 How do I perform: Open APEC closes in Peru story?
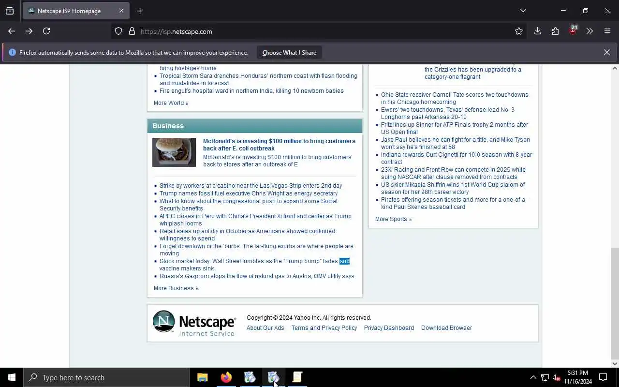coord(255,220)
